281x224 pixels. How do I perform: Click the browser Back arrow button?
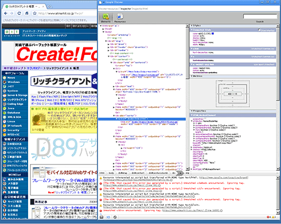[x=6, y=13]
